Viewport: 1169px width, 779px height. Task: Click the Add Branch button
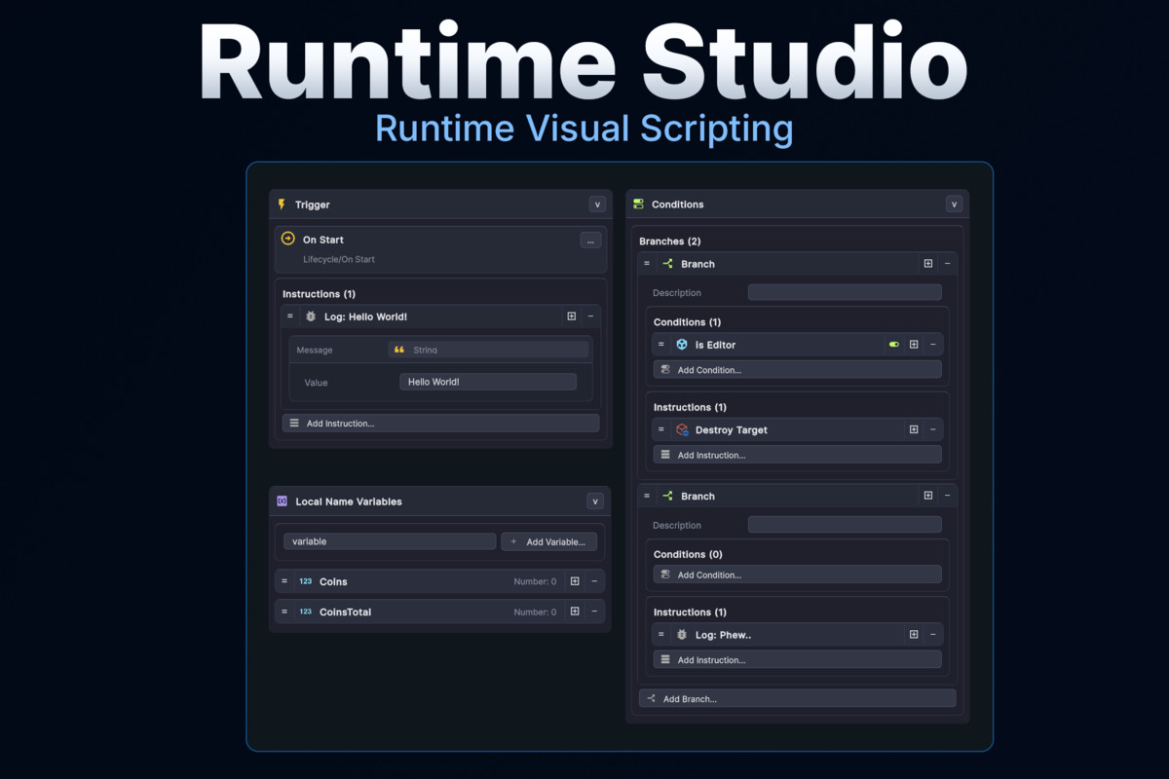click(x=798, y=698)
